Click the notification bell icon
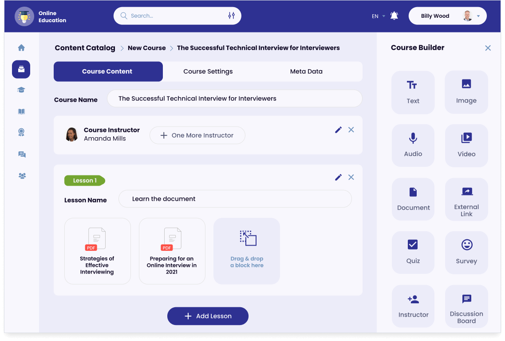This screenshot has width=505, height=341. [394, 16]
